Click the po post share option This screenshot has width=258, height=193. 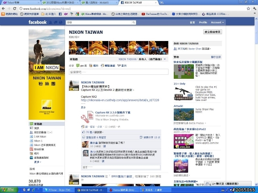coord(82,66)
